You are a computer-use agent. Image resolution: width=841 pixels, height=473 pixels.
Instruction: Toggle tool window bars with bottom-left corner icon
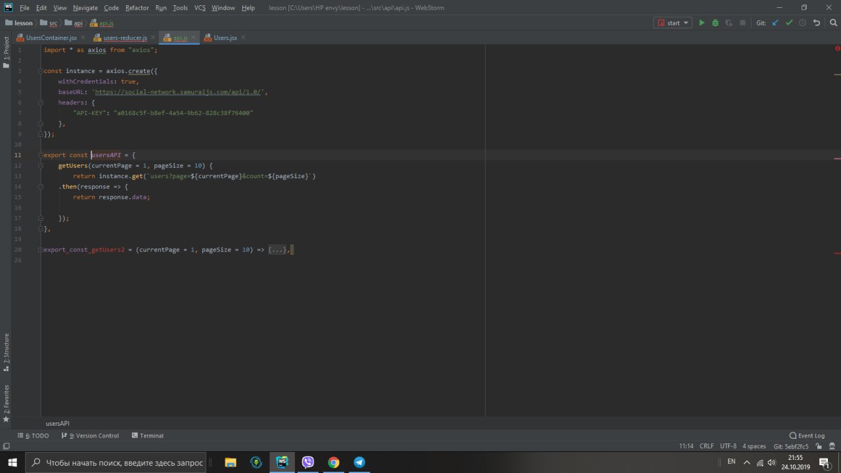[x=6, y=446]
